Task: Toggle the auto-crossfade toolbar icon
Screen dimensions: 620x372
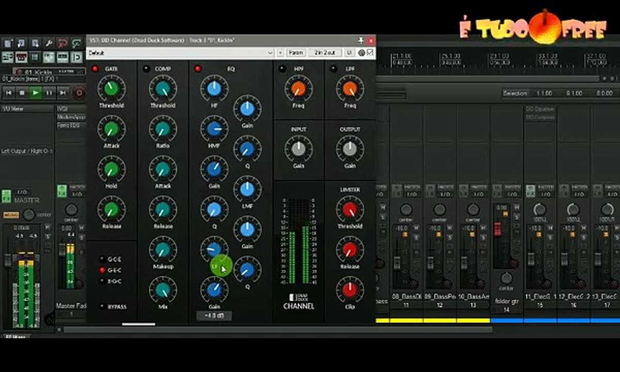Action: 8,57
